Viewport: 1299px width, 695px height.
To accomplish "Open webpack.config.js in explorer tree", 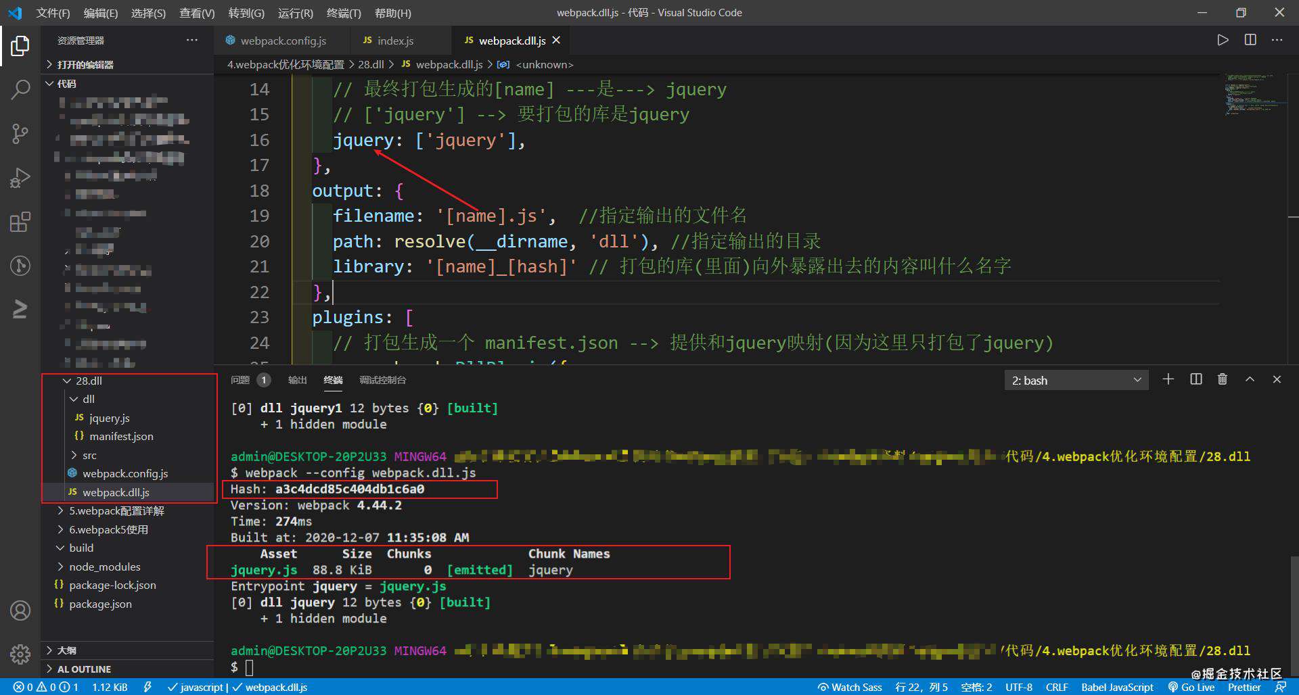I will point(127,473).
